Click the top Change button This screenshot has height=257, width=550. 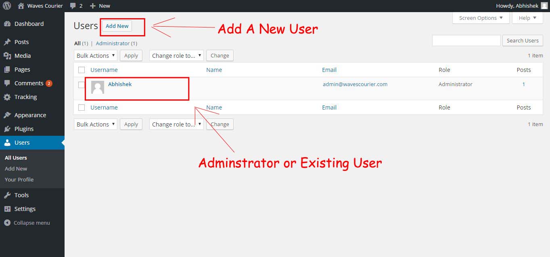220,55
